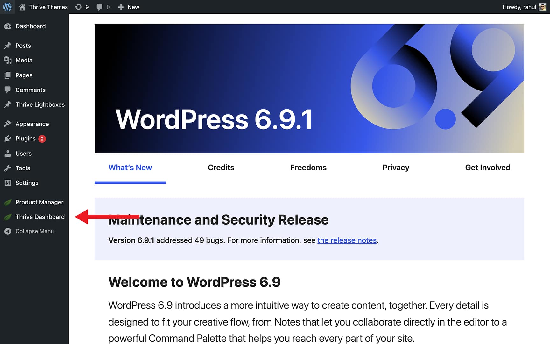Click the home icon beside Thrive Themes
The image size is (550, 344).
[22, 7]
